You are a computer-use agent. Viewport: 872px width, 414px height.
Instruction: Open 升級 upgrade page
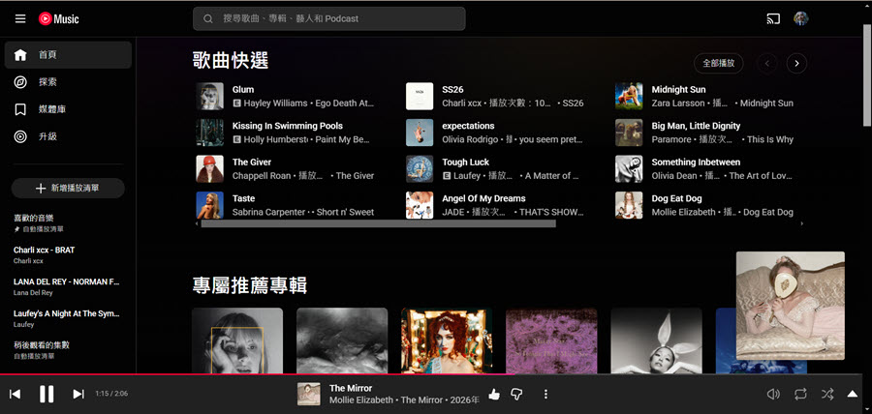tap(68, 136)
